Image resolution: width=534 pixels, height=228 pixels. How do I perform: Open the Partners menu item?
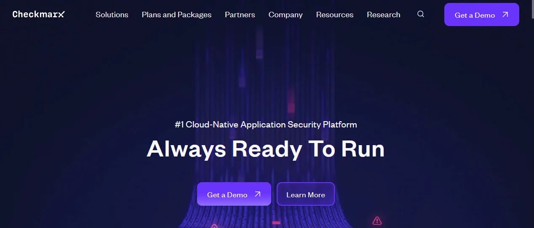[240, 15]
